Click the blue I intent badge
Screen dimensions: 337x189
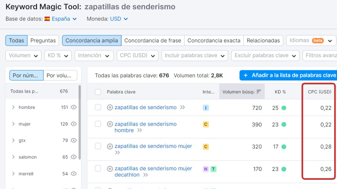206,107
